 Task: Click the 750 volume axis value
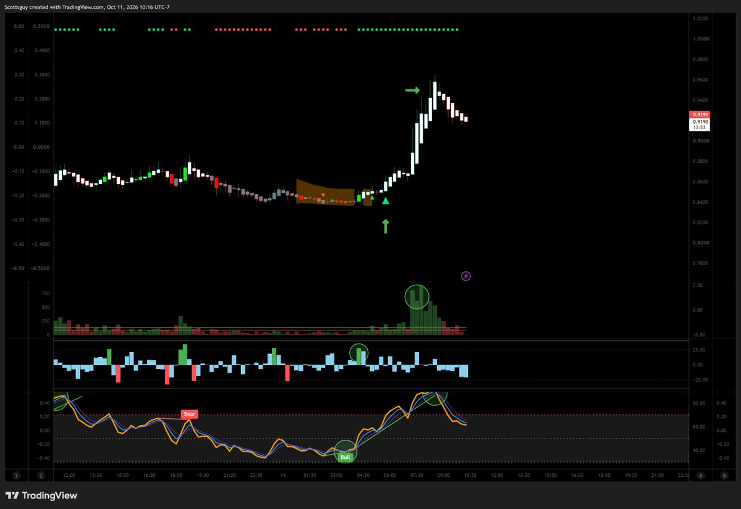45,293
